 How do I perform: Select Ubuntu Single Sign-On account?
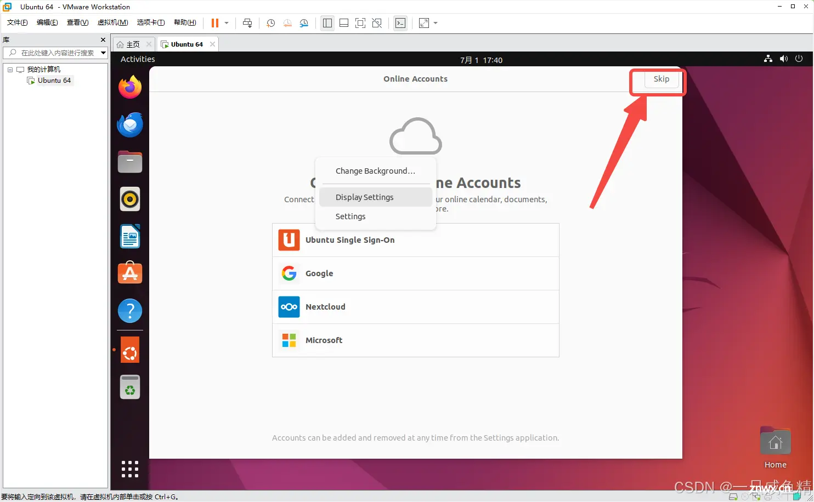(x=416, y=240)
